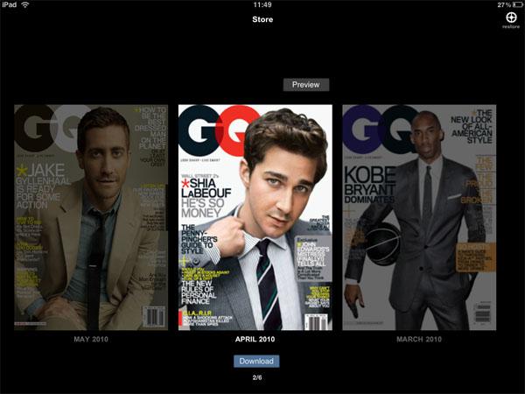
Task: Click the restore label under the icon
Action: coord(511,26)
